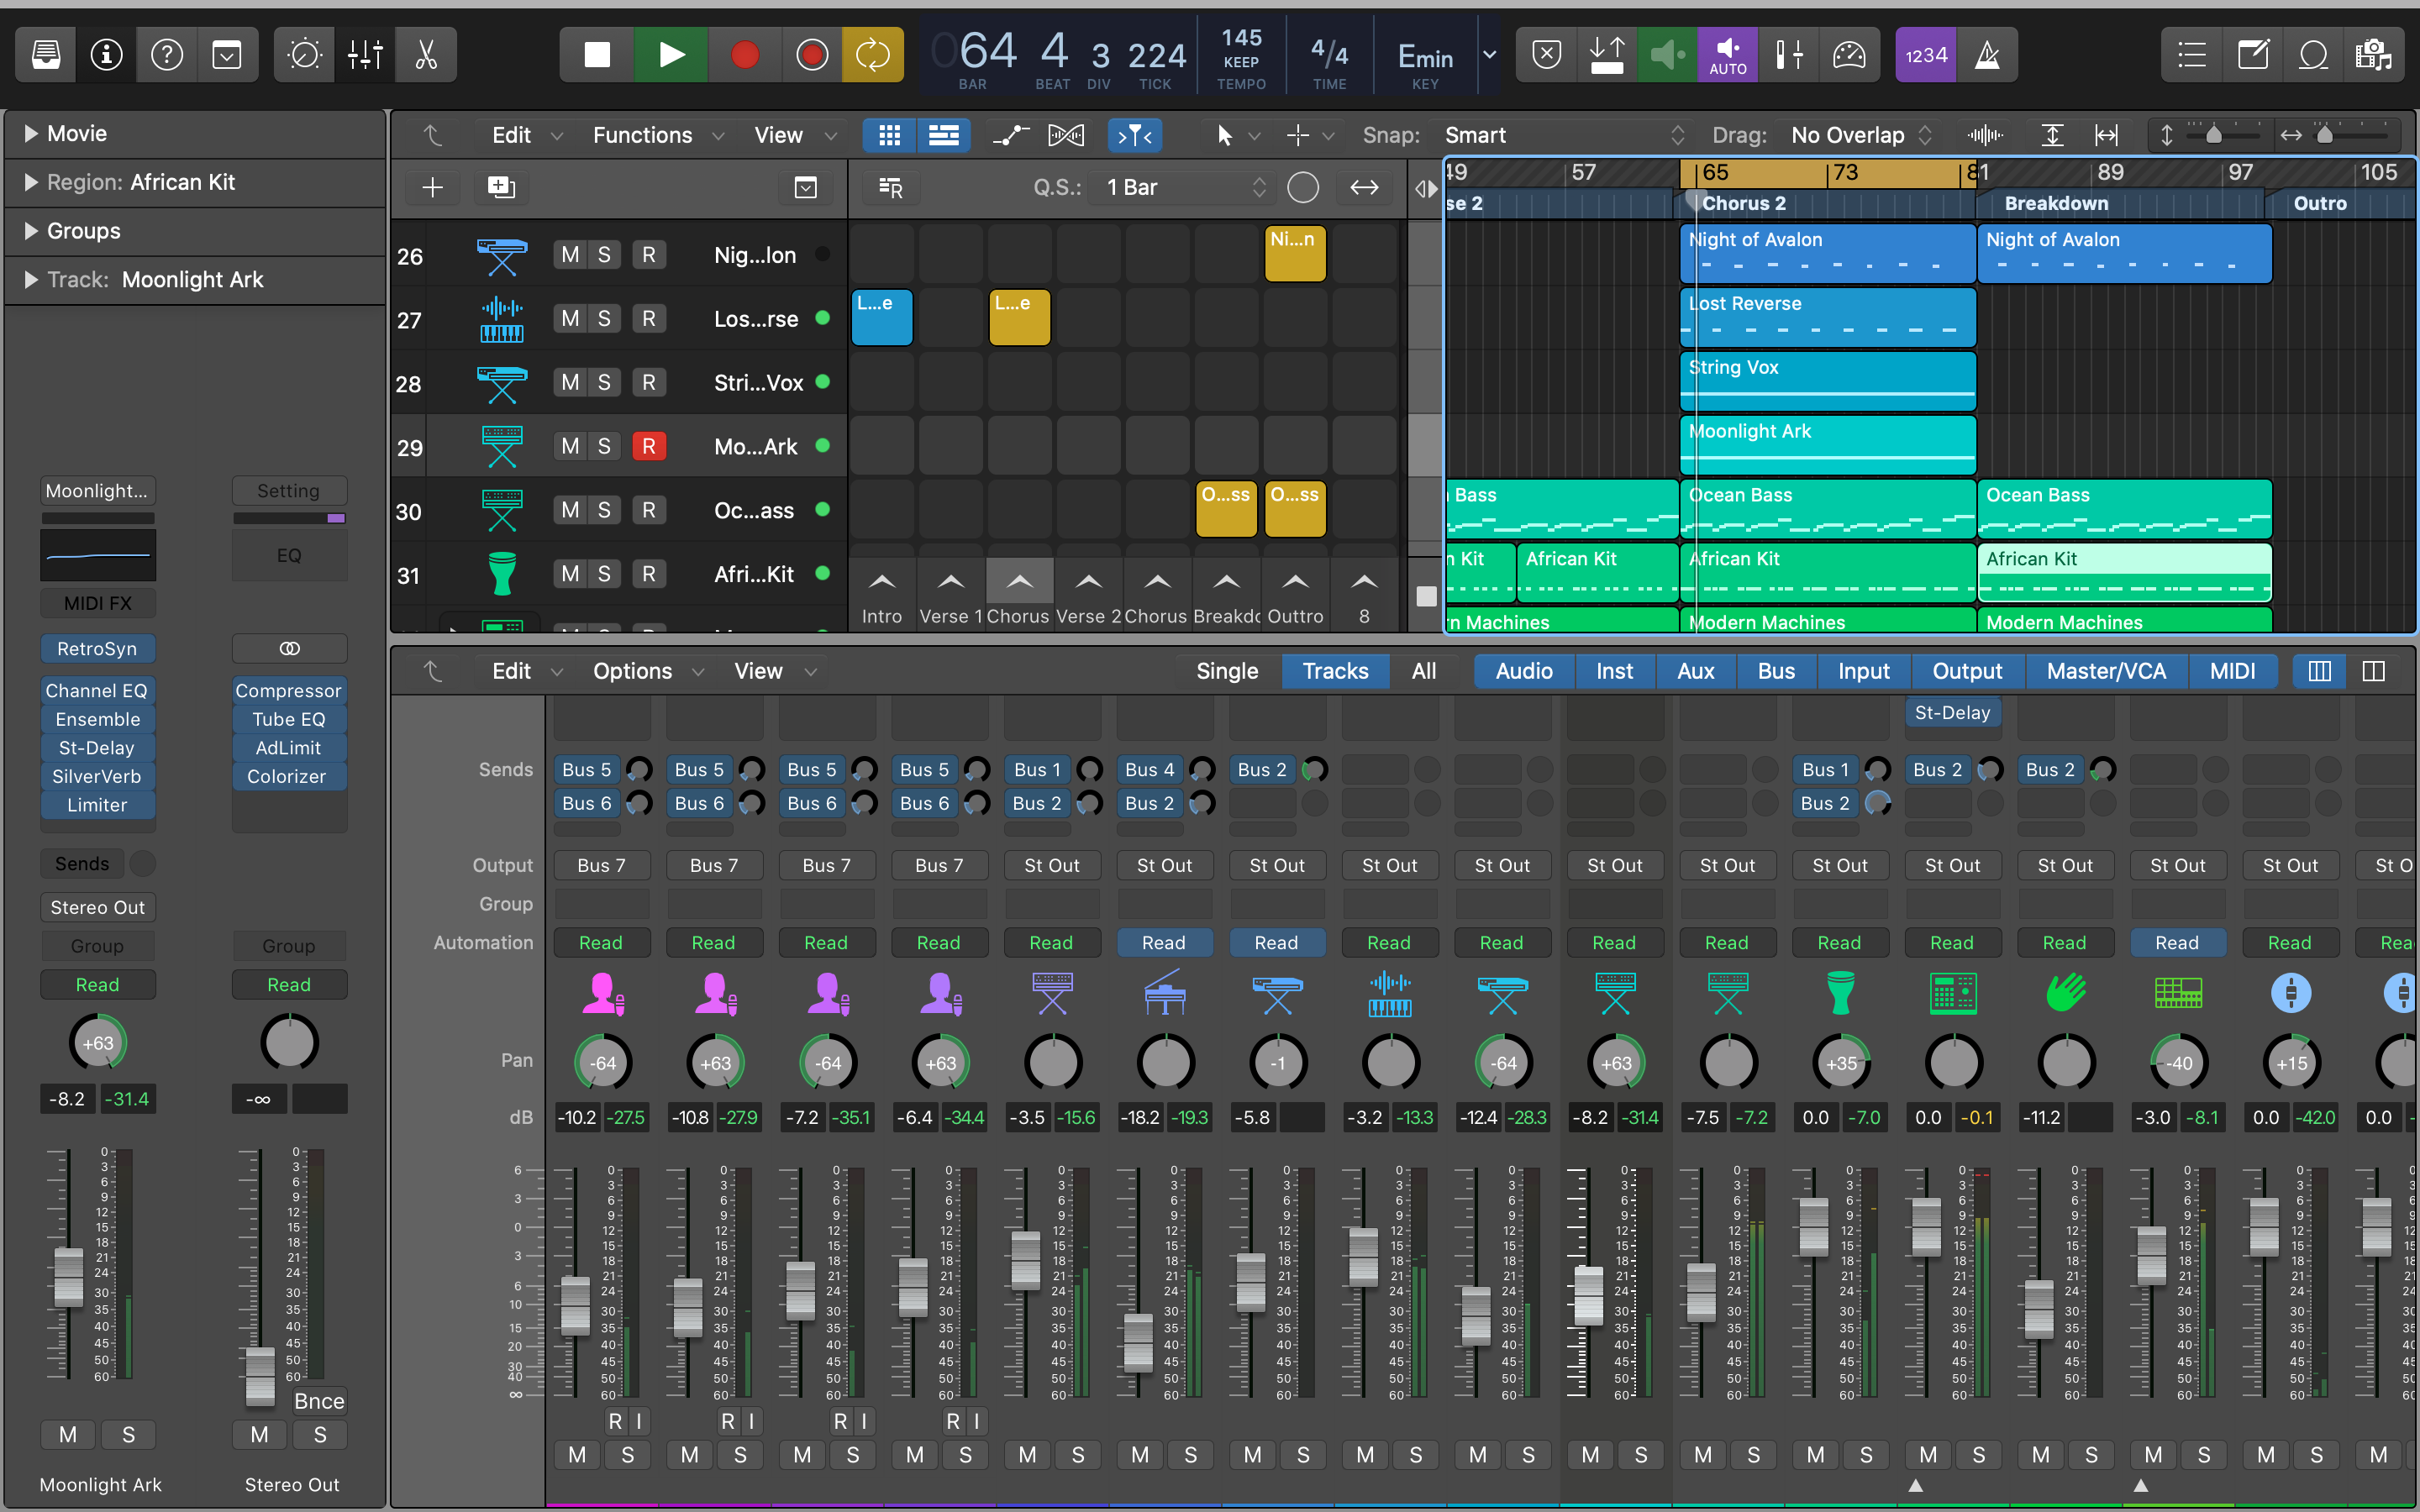Screen dimensions: 2420x1512
Task: Toggle the metronome click icon
Action: coord(1986,55)
